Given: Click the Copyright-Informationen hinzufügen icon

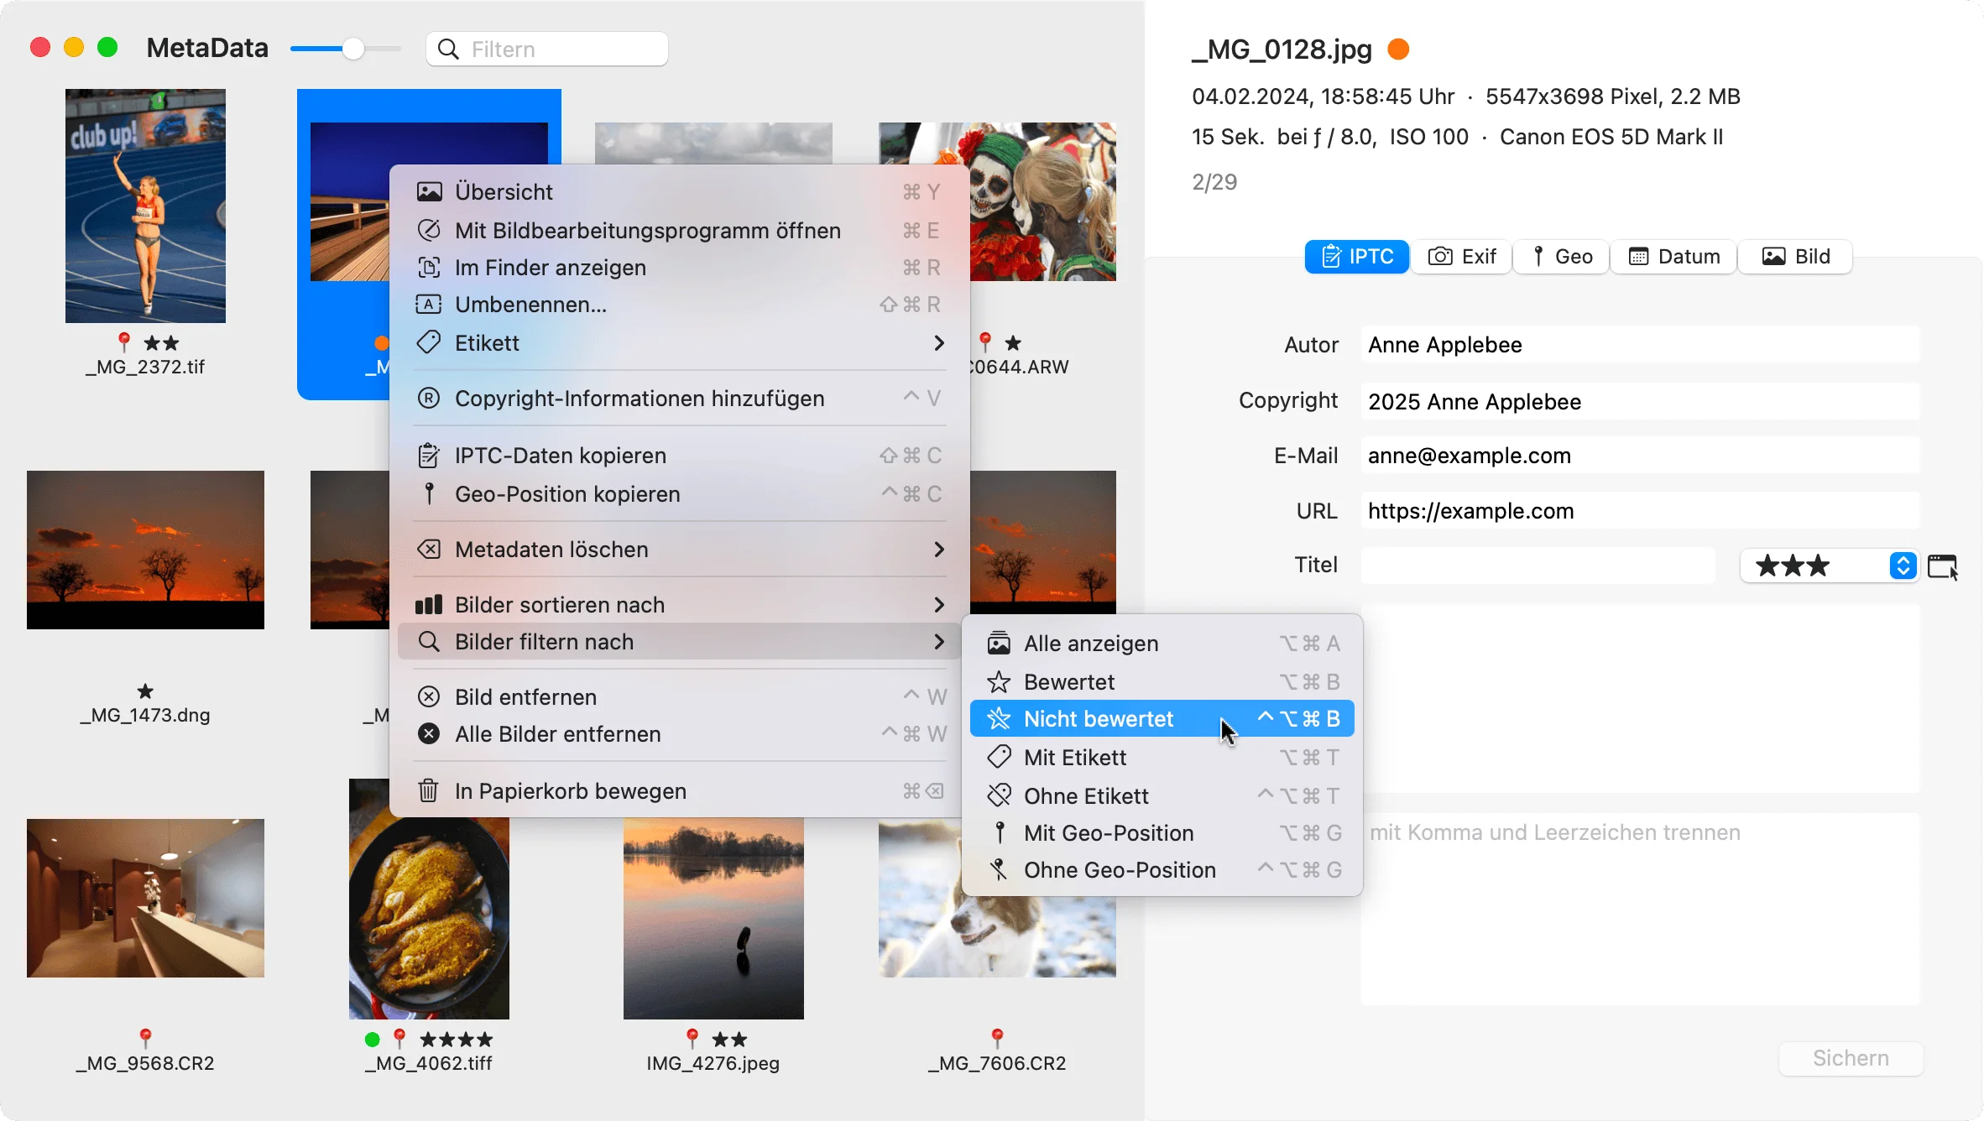Looking at the screenshot, I should [x=429, y=399].
